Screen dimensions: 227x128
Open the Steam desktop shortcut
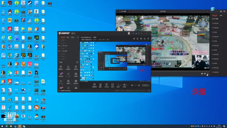tap(30, 3)
